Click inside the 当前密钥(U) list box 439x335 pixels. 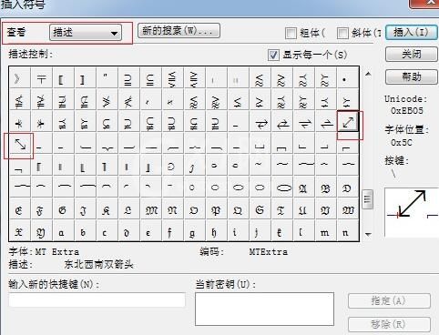(264, 309)
